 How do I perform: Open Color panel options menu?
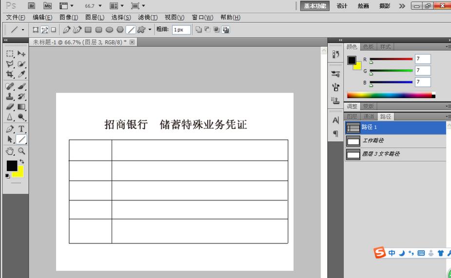pyautogui.click(x=448, y=47)
